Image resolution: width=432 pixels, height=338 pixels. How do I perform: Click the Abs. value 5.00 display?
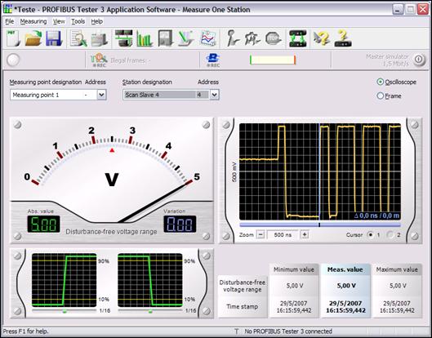(x=44, y=224)
